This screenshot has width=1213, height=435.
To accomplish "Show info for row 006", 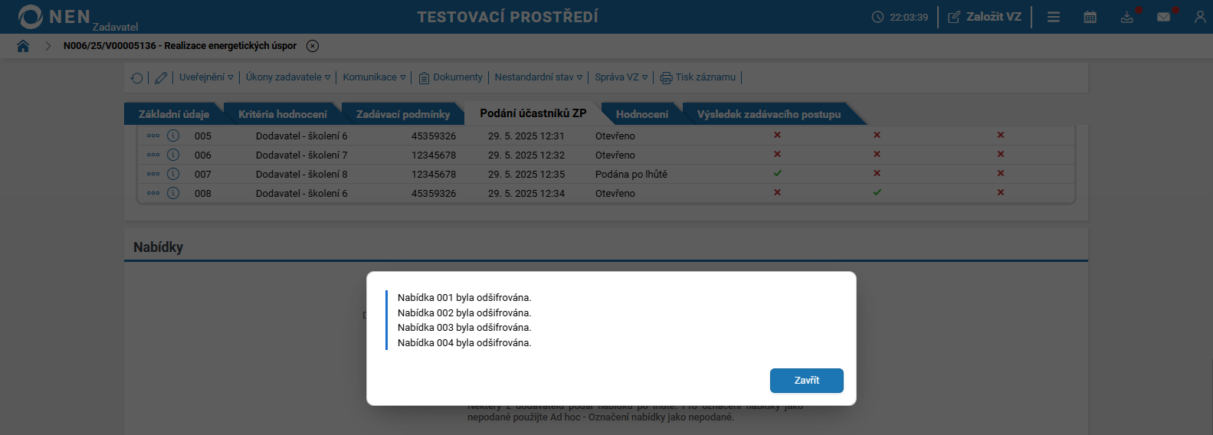I will pos(173,155).
